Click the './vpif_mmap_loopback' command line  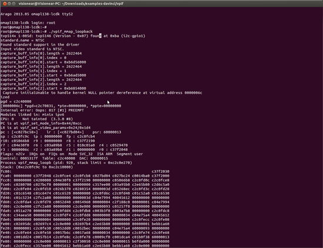click(x=46, y=32)
